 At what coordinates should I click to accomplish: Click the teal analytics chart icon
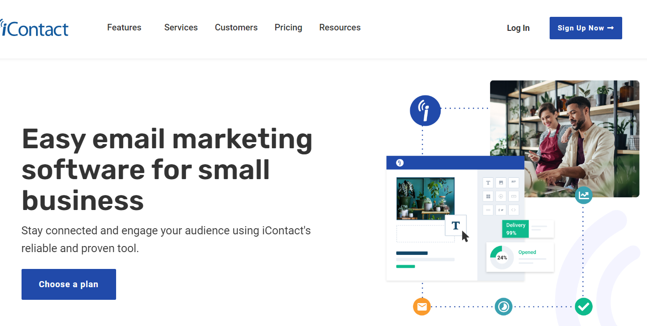click(x=583, y=195)
